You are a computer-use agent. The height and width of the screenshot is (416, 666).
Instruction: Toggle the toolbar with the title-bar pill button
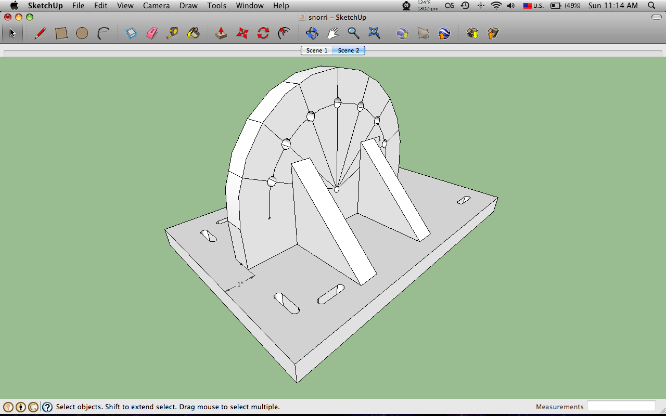tap(657, 17)
